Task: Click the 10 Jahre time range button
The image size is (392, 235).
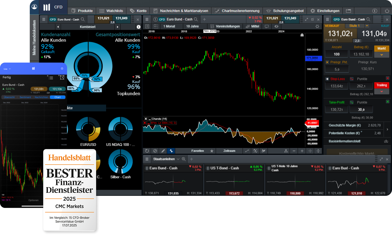Action: pyautogui.click(x=193, y=26)
